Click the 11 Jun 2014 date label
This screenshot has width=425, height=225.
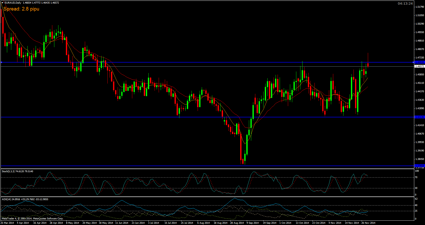click(x=122, y=223)
